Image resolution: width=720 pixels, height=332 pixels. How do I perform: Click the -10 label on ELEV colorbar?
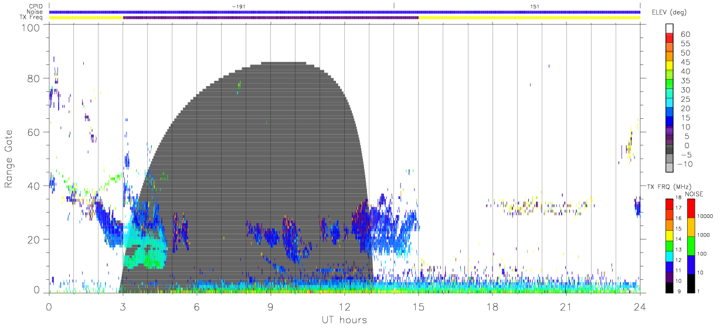pos(685,164)
